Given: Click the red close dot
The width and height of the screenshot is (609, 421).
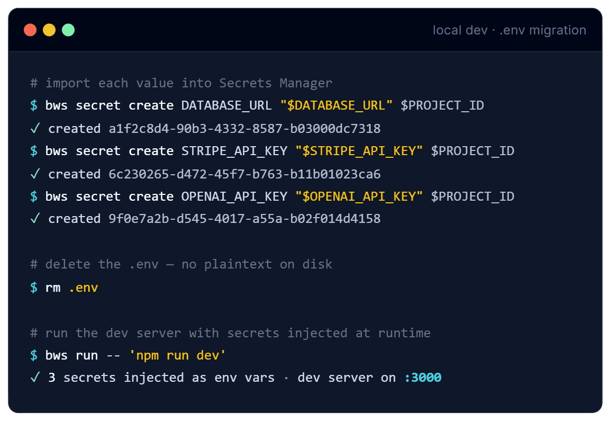Looking at the screenshot, I should click(30, 30).
